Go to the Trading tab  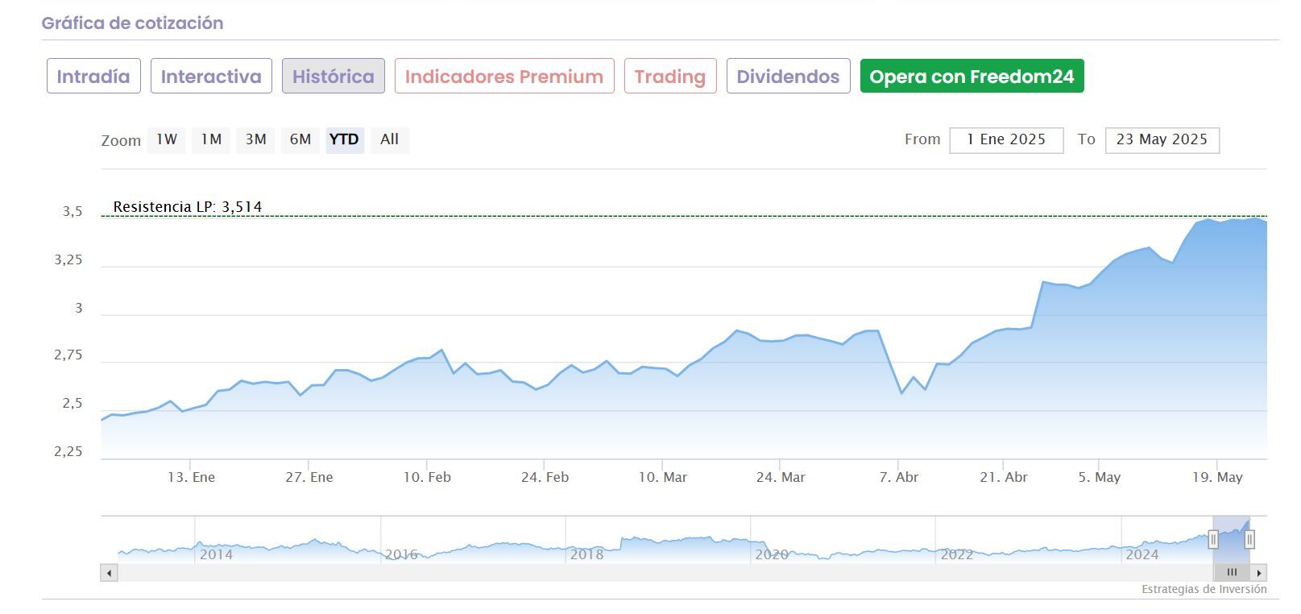669,77
